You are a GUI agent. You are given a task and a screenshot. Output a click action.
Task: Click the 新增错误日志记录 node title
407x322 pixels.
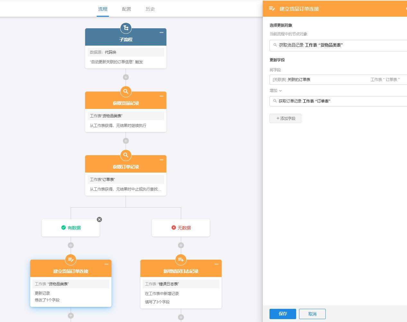point(181,271)
